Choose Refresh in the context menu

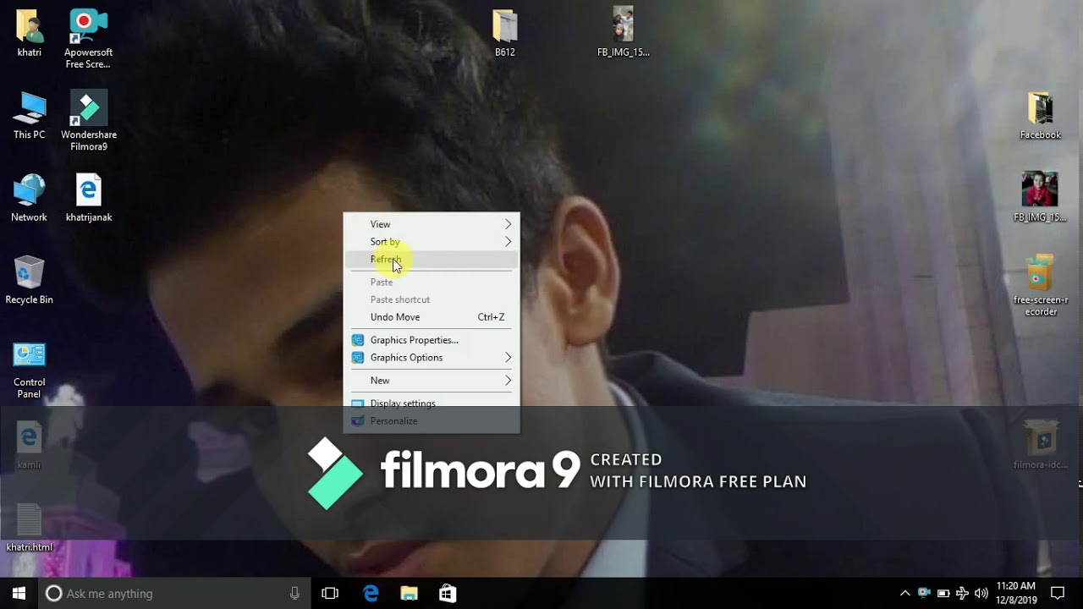432,260
